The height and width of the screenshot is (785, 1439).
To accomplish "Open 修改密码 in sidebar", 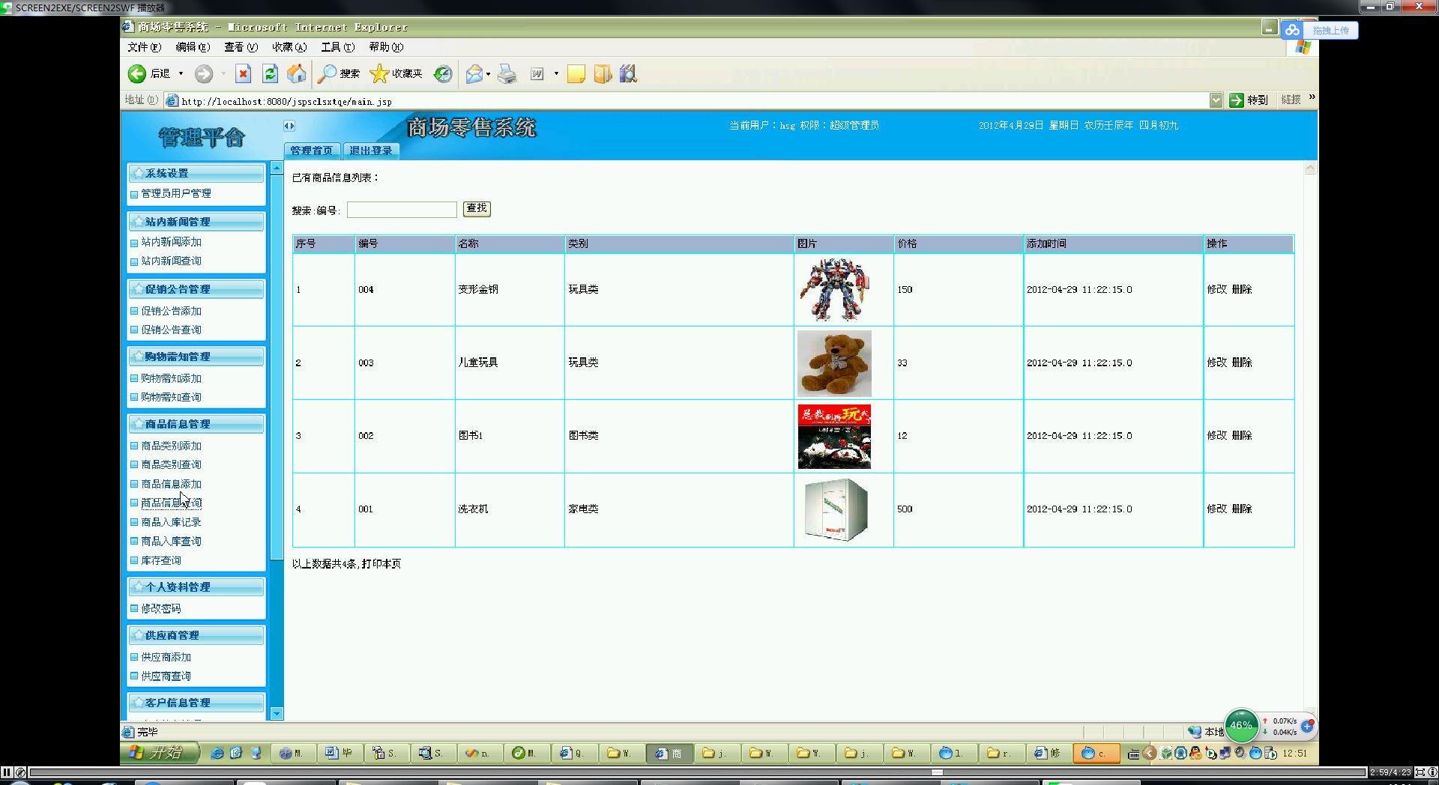I will [x=161, y=609].
